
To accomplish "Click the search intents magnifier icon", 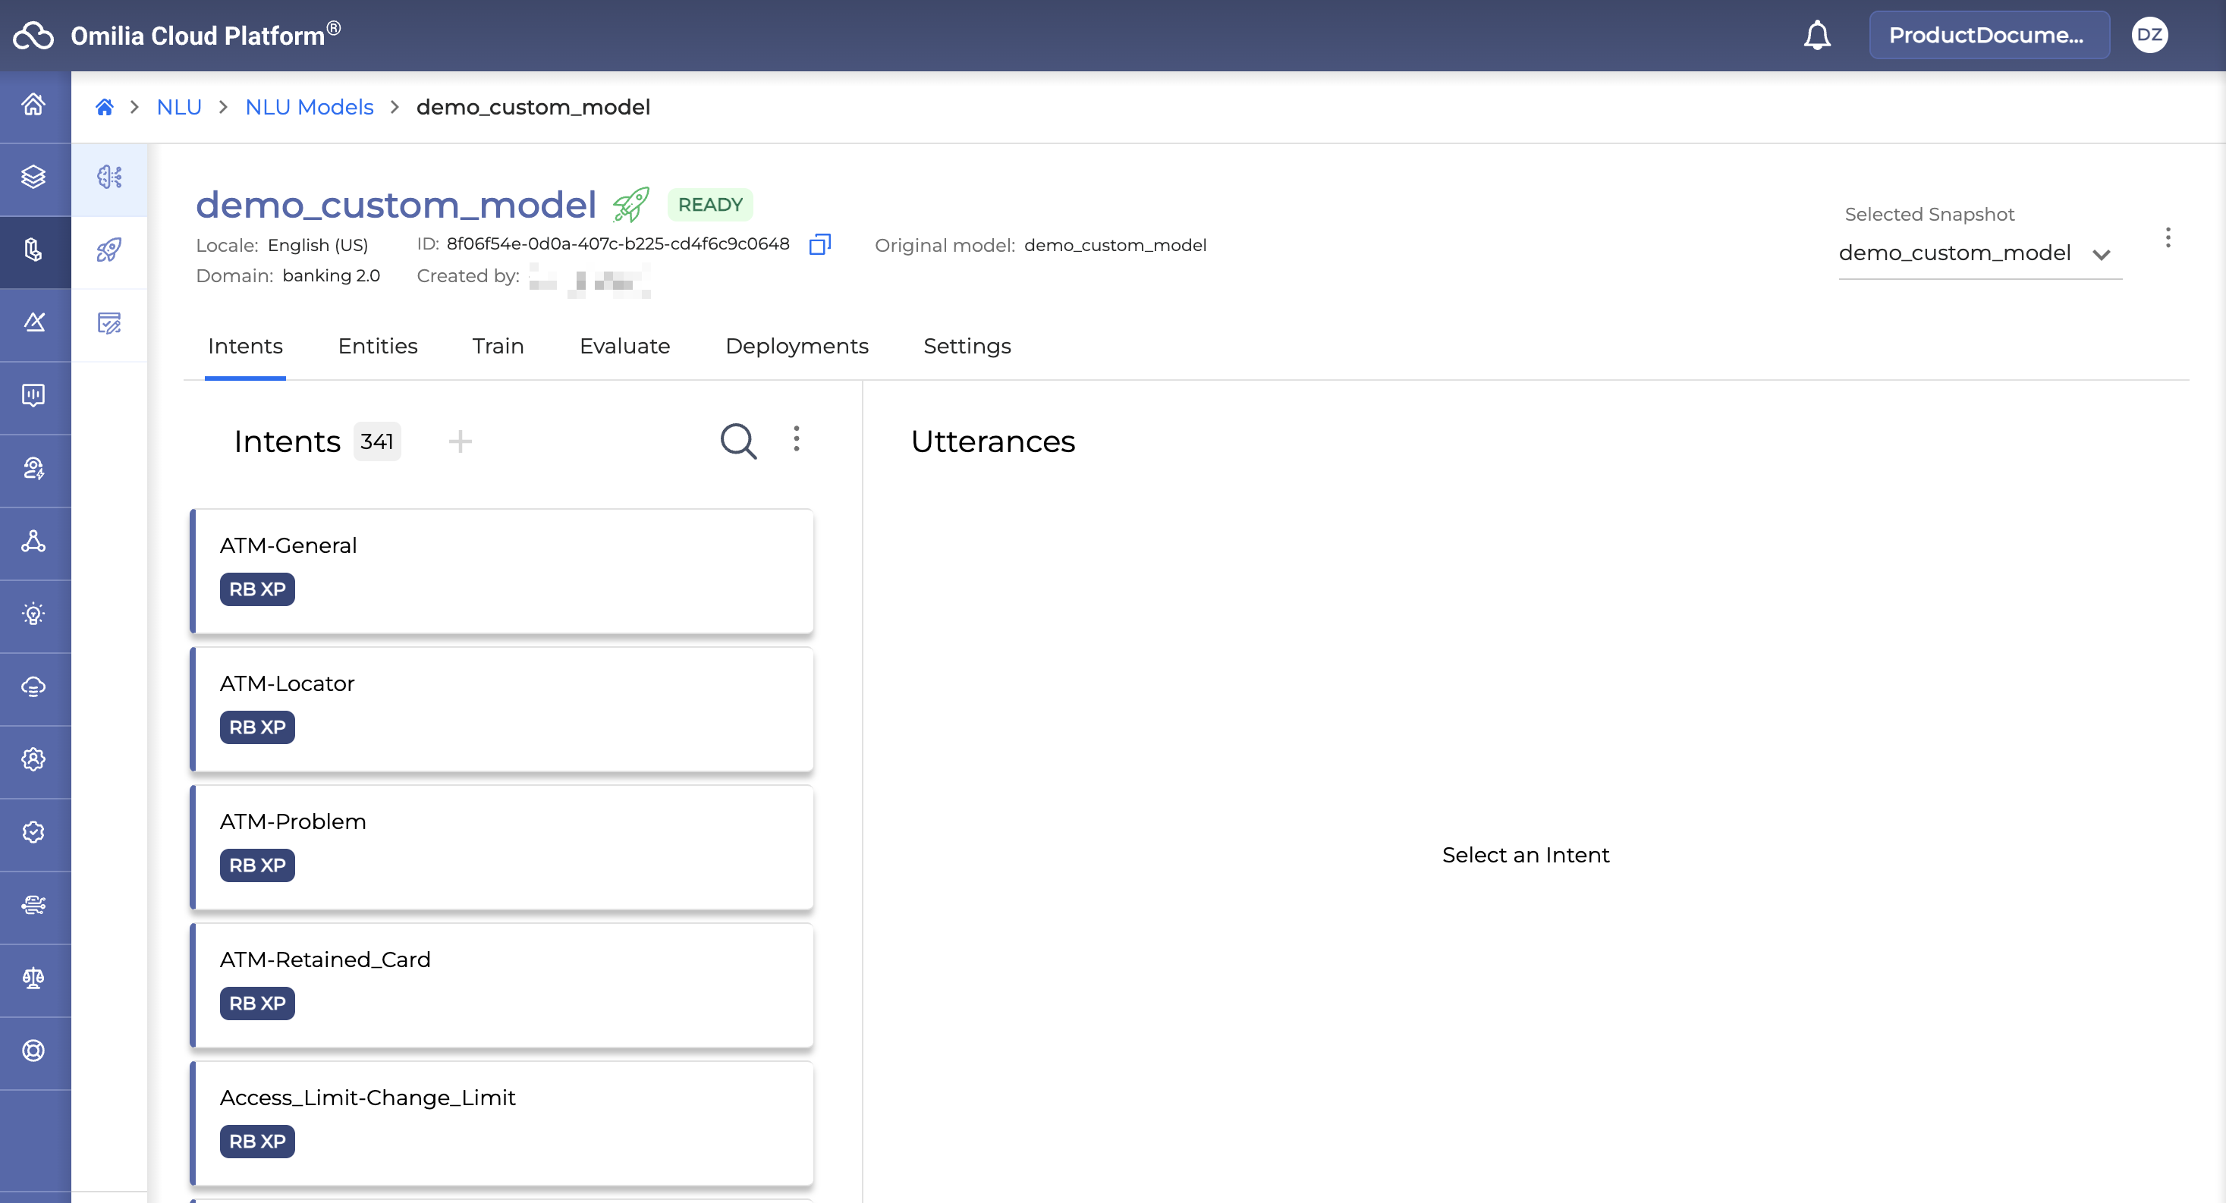I will (x=738, y=441).
